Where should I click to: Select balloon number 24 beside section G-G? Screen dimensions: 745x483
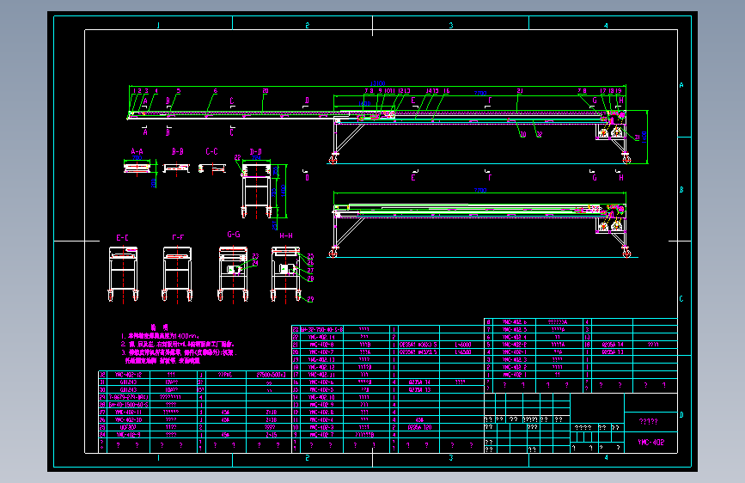click(x=255, y=263)
